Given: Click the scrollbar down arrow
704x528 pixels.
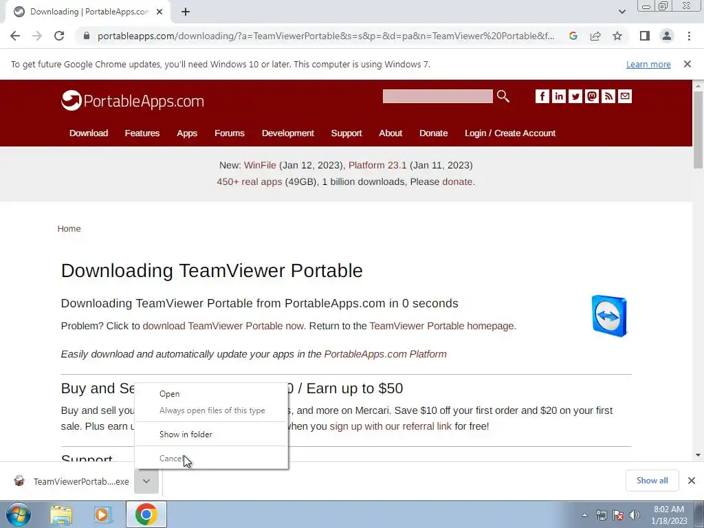Looking at the screenshot, I should (698, 455).
